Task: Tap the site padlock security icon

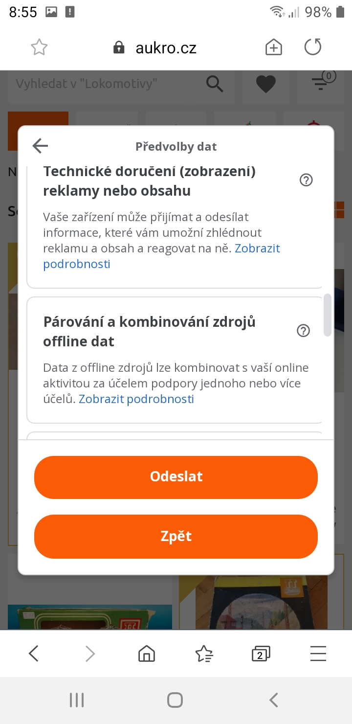Action: (x=119, y=48)
